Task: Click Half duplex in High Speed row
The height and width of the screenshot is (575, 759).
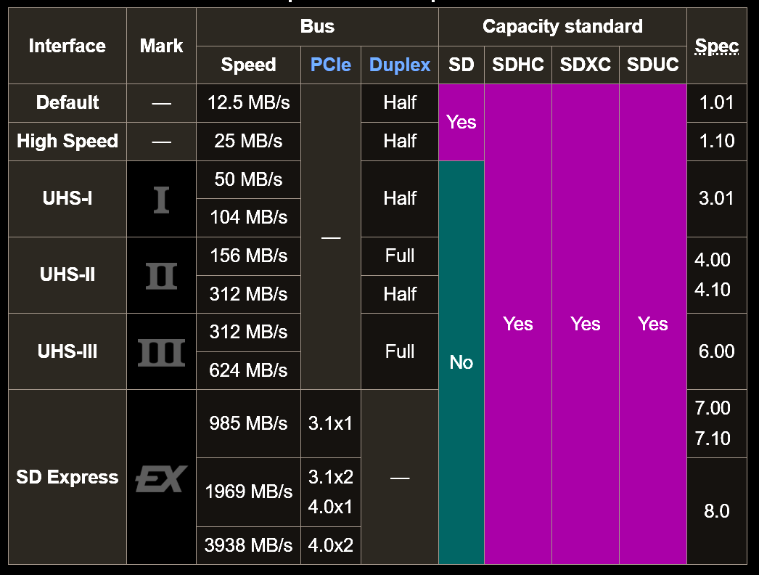Action: [400, 141]
